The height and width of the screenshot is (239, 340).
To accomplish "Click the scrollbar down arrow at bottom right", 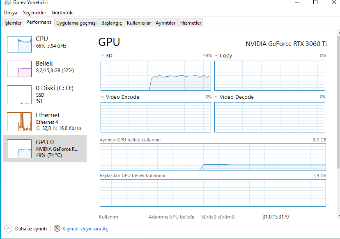I will [338, 216].
